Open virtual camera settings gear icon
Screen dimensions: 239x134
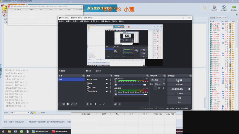[x=189, y=89]
